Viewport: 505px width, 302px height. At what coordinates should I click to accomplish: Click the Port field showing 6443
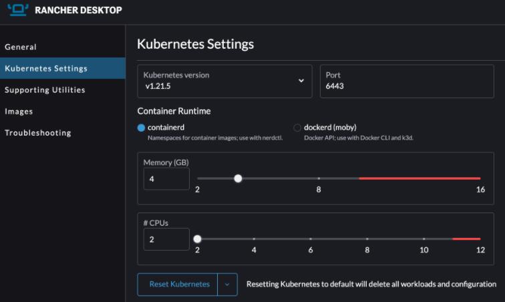coord(407,82)
